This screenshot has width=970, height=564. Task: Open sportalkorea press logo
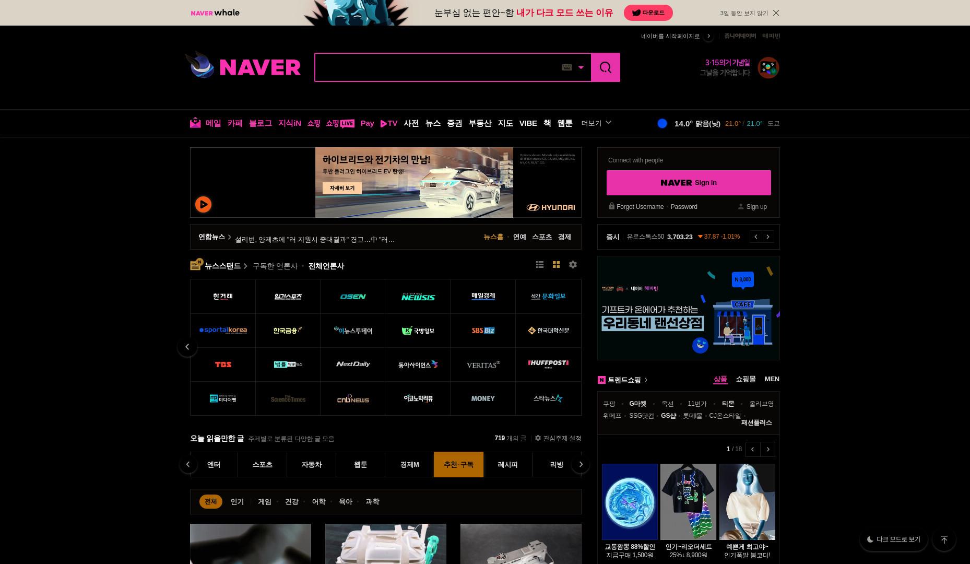point(223,331)
